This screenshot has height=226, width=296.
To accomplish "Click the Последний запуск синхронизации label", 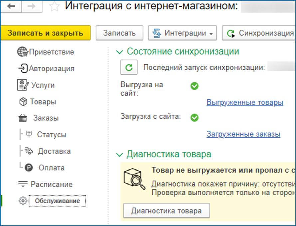I will [x=204, y=67].
